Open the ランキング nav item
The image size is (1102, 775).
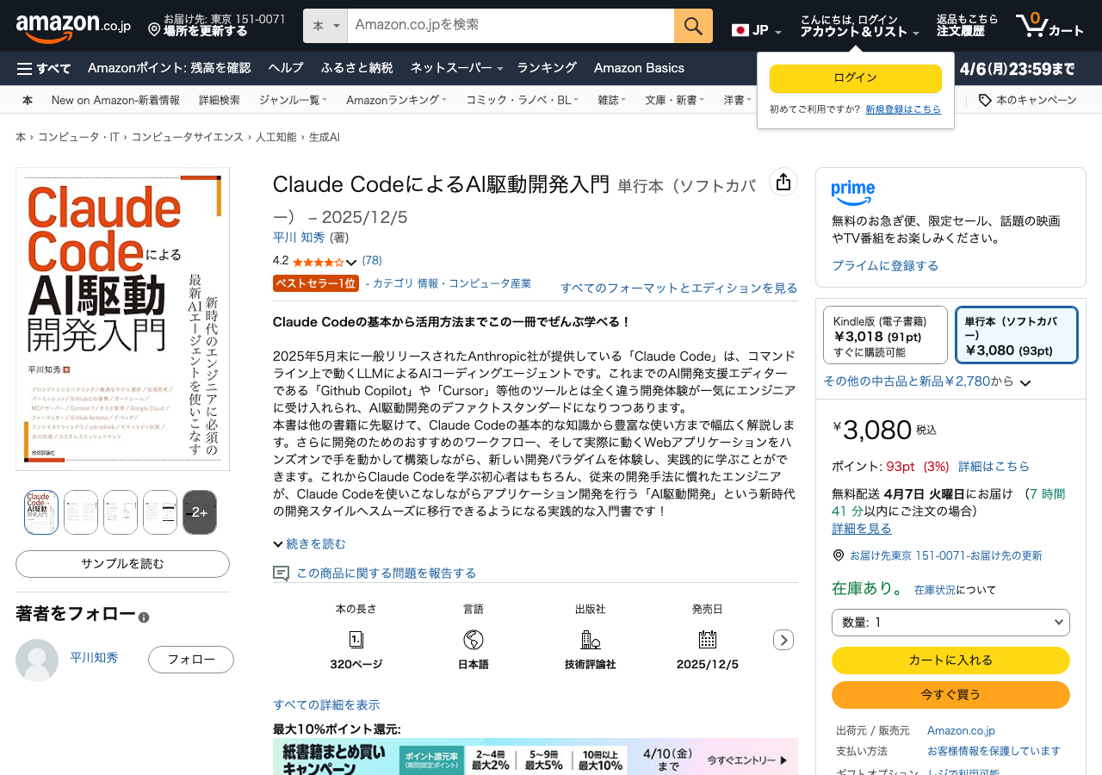[x=546, y=68]
